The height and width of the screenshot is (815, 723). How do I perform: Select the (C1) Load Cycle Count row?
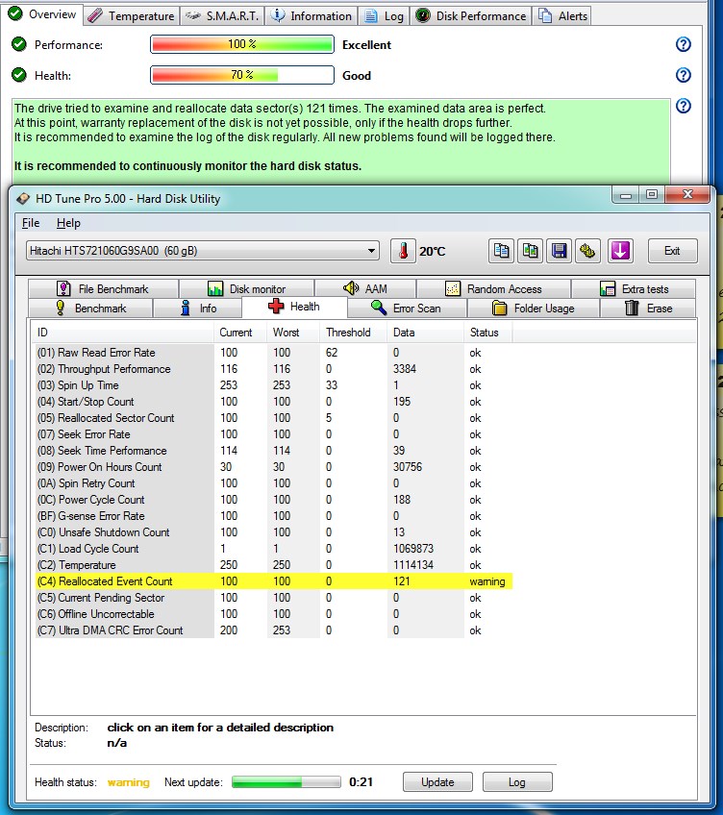click(274, 549)
